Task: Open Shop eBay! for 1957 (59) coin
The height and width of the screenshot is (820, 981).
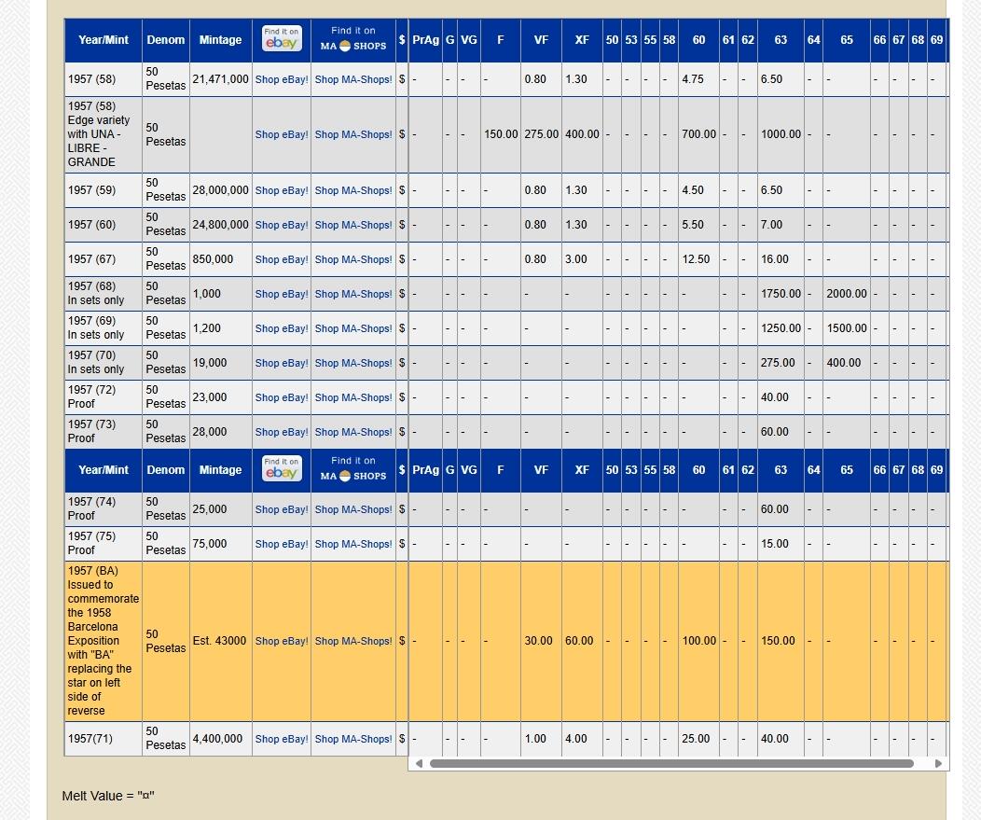Action: pyautogui.click(x=282, y=190)
